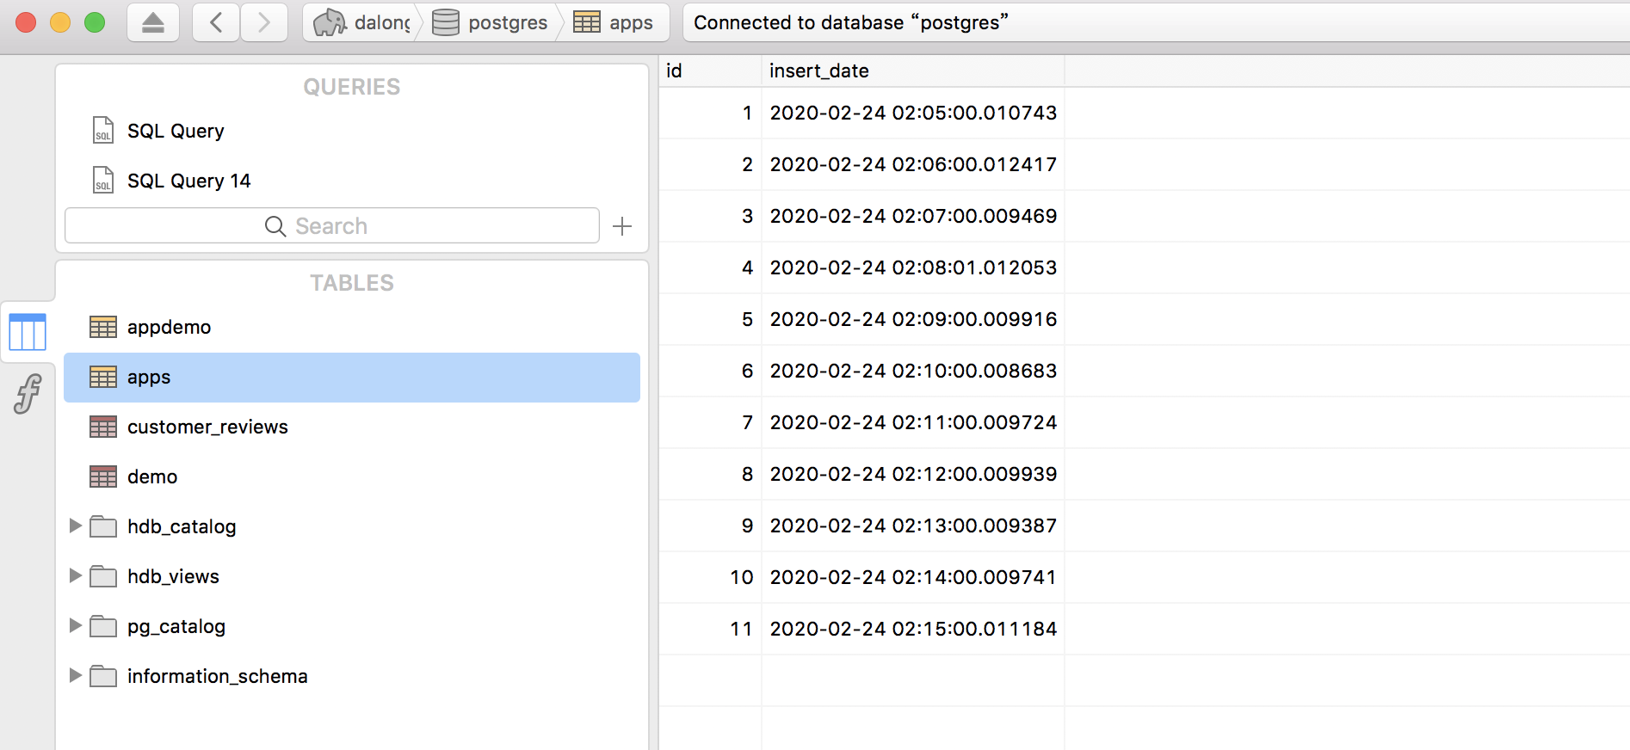Select the id cell with value 5
The width and height of the screenshot is (1630, 750).
click(x=710, y=319)
